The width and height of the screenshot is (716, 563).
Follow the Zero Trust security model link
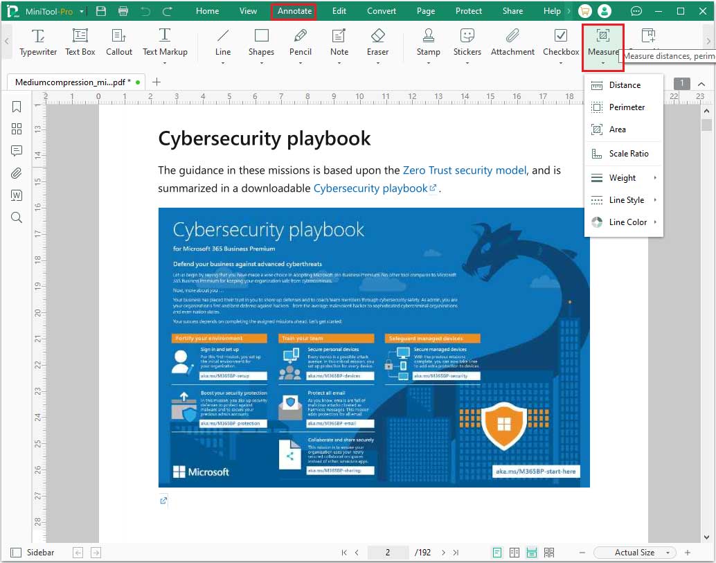tap(465, 170)
